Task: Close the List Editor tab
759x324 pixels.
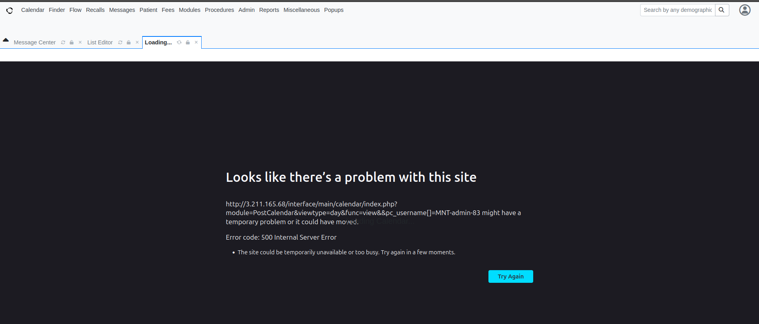Action: [x=137, y=42]
